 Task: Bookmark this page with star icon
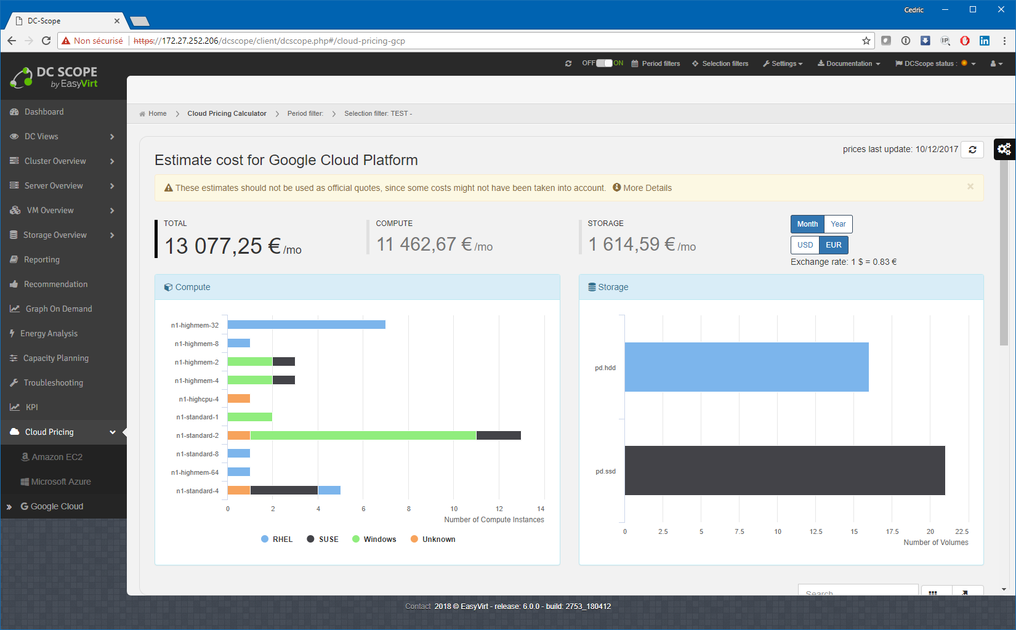point(866,41)
